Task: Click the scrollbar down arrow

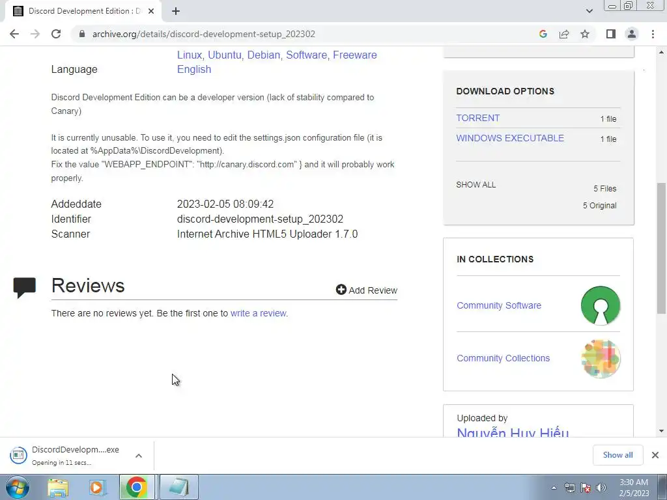Action: point(661,431)
